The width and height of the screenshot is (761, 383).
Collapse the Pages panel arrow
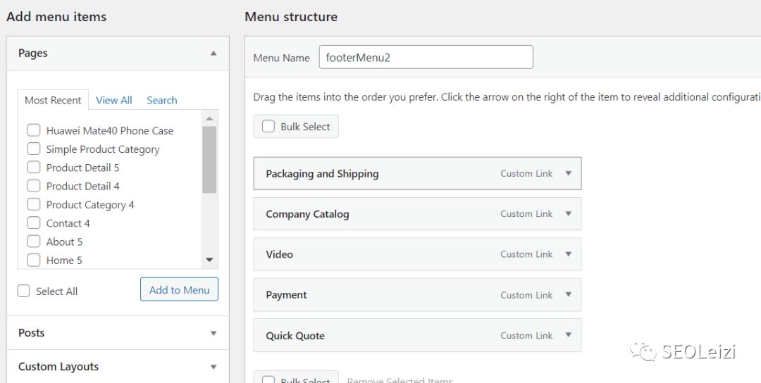(214, 54)
